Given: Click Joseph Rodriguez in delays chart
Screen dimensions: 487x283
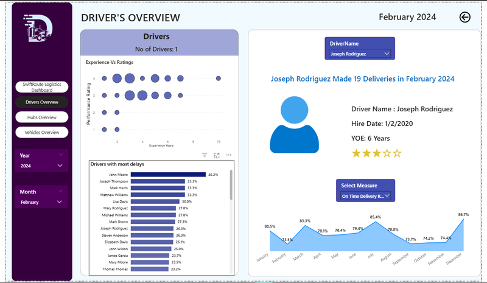Looking at the screenshot, I should 114,228.
